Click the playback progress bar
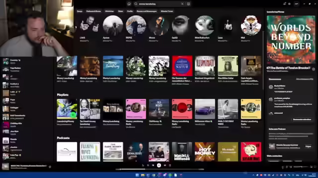 pos(159,169)
